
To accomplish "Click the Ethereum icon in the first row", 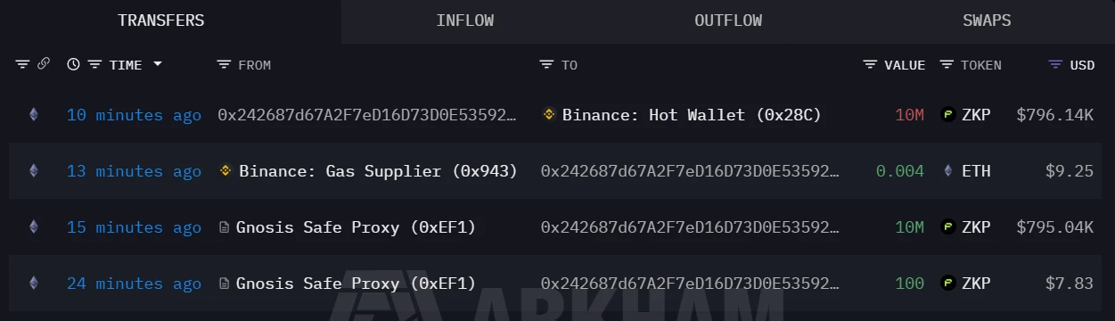I will point(35,115).
